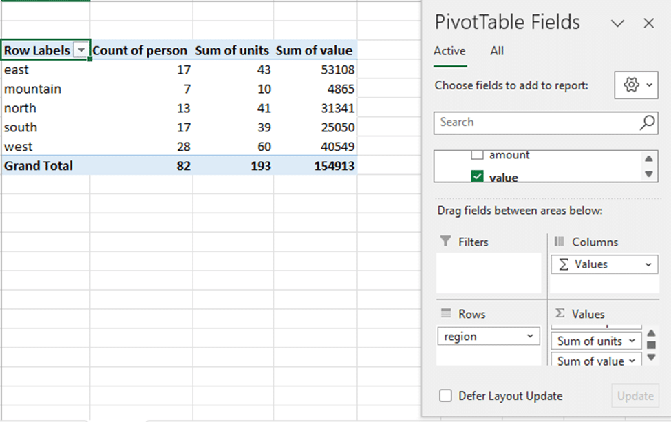The image size is (671, 422).
Task: Collapse the PivotTable Fields pane chevron
Action: 617,23
